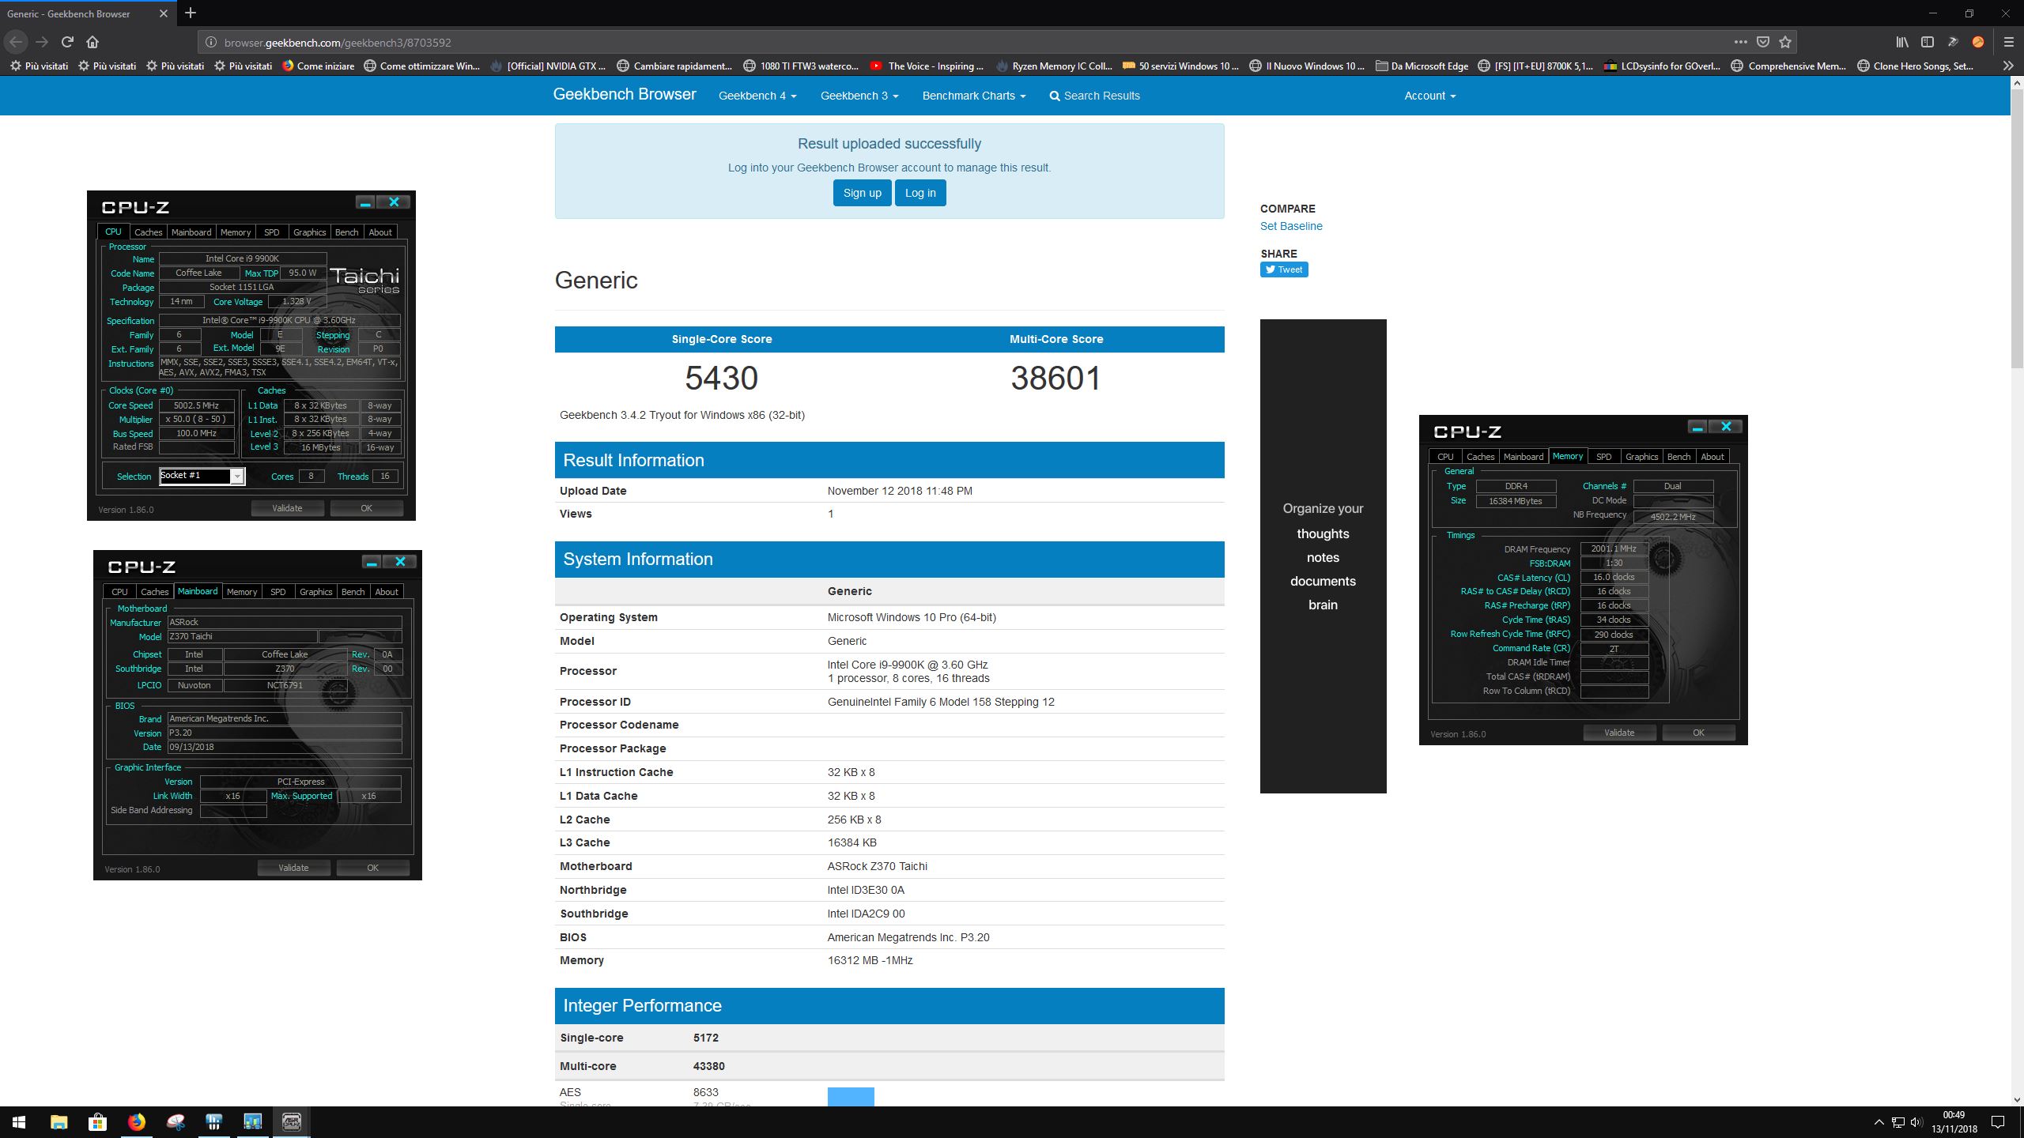Open Memory tab in CPU-Z Mainboard window

242,592
